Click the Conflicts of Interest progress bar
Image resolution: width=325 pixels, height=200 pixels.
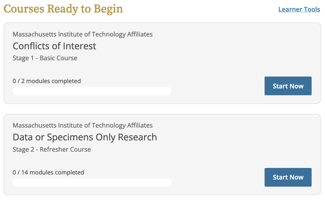coord(92,91)
